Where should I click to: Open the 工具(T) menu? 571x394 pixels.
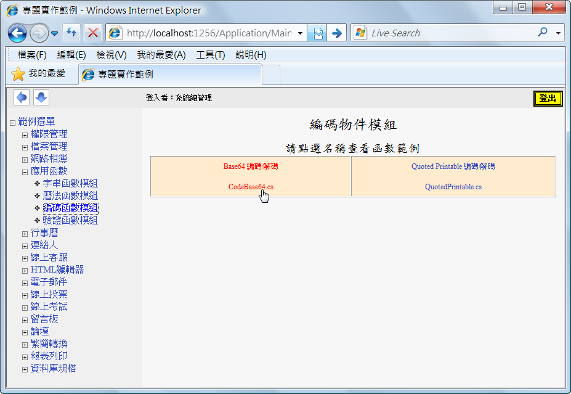pyautogui.click(x=211, y=55)
